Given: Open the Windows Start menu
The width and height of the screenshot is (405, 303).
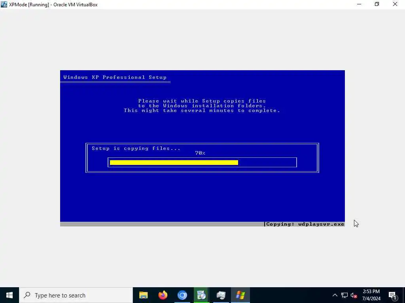Looking at the screenshot, I should (x=9, y=295).
